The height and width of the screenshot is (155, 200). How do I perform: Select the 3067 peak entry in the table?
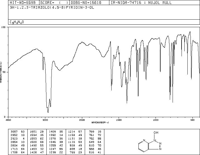18,132
